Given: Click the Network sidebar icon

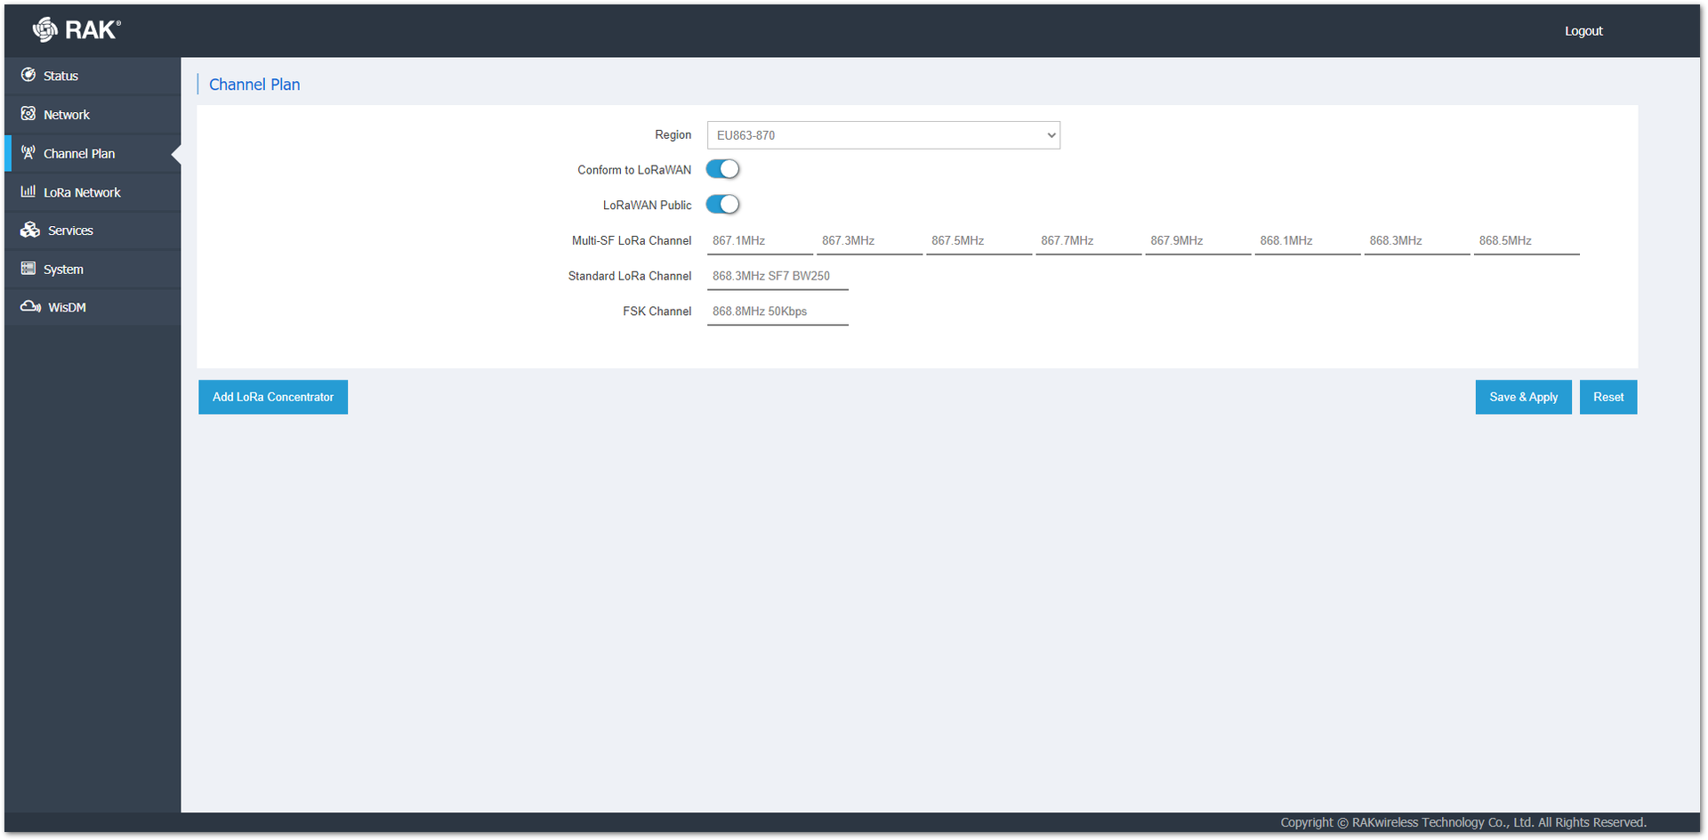Looking at the screenshot, I should click(28, 114).
